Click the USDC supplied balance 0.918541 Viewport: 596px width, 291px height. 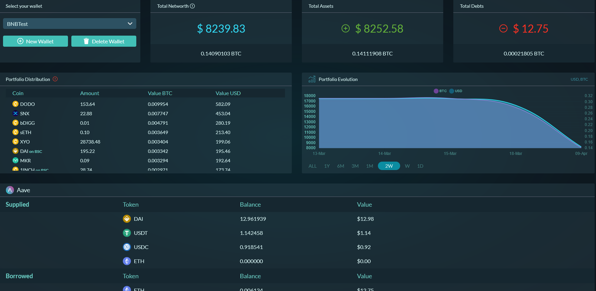coord(251,247)
